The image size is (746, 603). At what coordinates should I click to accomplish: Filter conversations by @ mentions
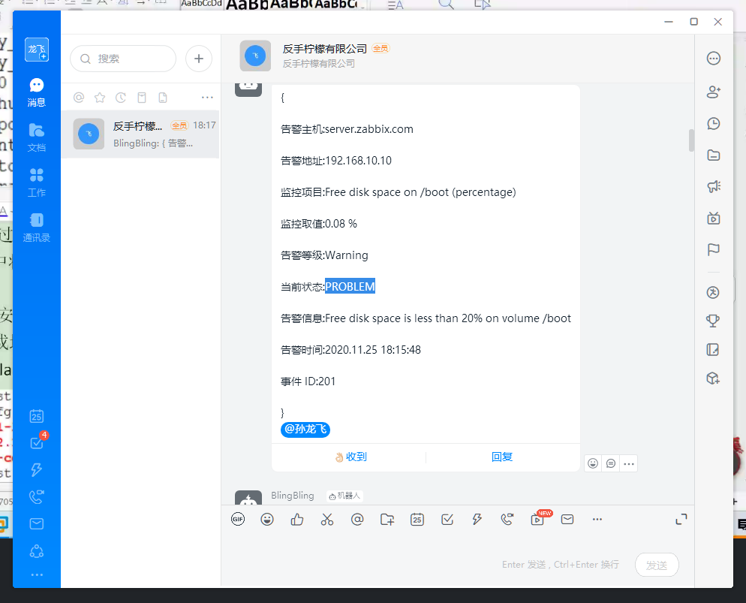79,98
